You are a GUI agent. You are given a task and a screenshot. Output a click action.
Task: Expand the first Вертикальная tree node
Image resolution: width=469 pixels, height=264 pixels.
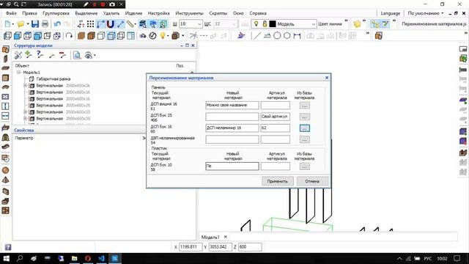click(26, 86)
